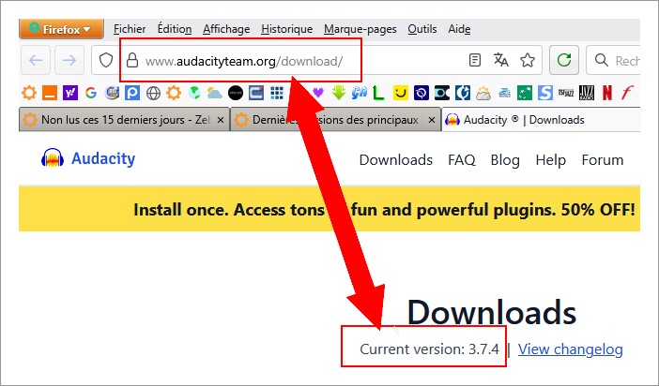Viewport: 659px width, 386px height.
Task: Open the purple Yahoo bookmark
Action: (70, 93)
